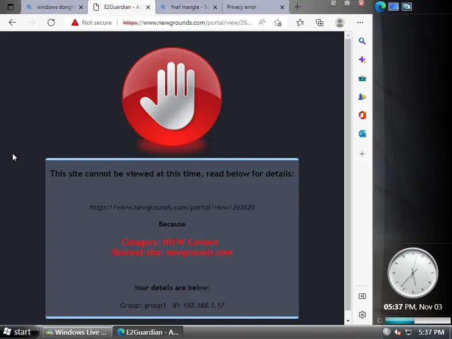The image size is (452, 339).
Task: Add a sidebar app with plus
Action: (362, 154)
